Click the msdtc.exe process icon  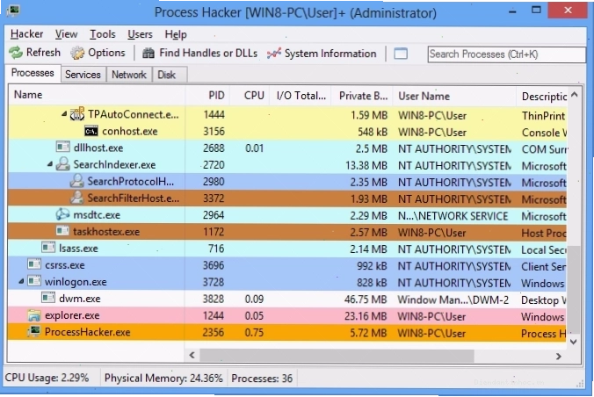pyautogui.click(x=62, y=215)
